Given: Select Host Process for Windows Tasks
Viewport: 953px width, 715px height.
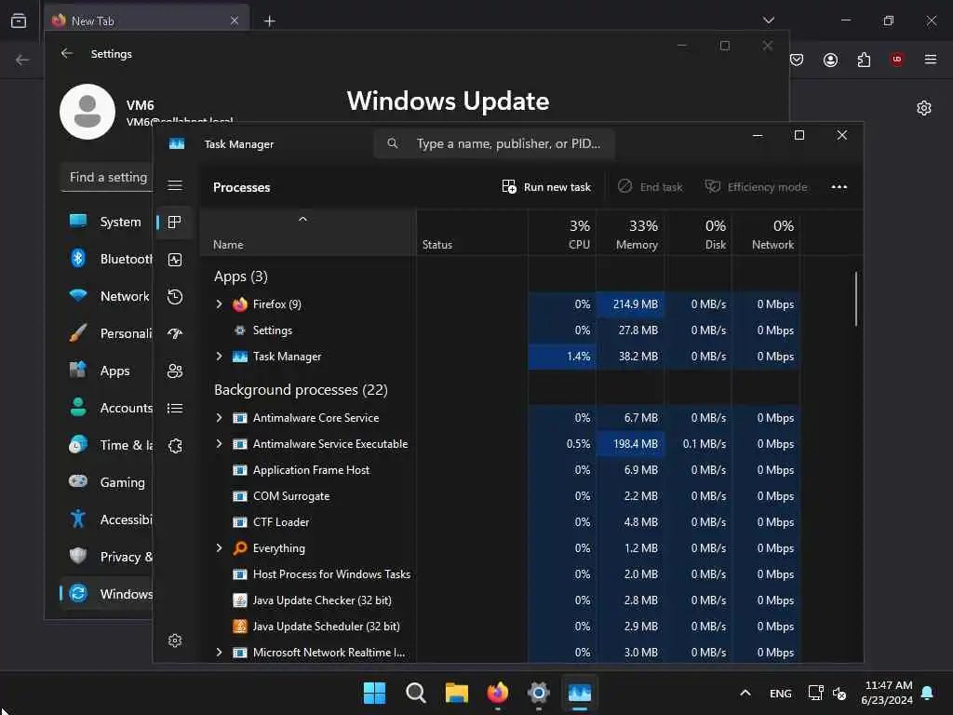Looking at the screenshot, I should (500, 573).
